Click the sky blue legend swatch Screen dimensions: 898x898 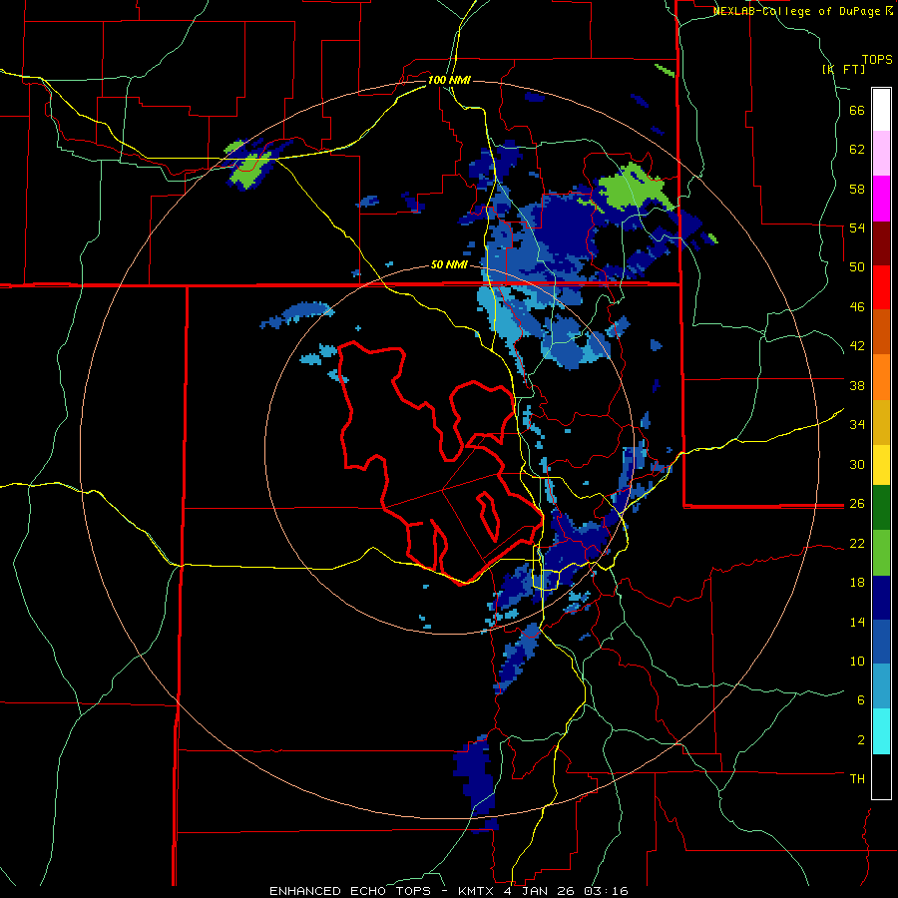pos(881,686)
